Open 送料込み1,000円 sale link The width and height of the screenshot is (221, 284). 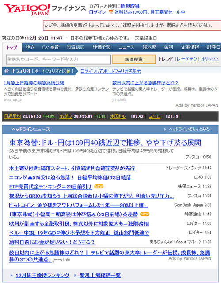pyautogui.click(x=150, y=12)
